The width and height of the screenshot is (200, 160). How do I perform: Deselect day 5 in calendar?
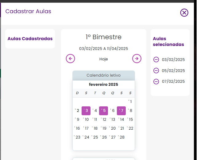pos(104,111)
